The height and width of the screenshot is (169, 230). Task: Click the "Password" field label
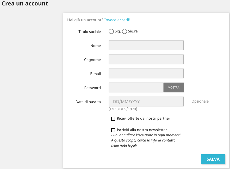click(x=92, y=88)
